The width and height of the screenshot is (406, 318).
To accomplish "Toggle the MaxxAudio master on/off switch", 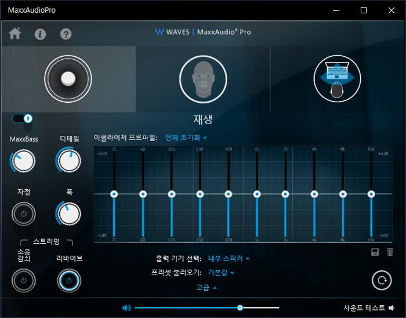I will [23, 118].
